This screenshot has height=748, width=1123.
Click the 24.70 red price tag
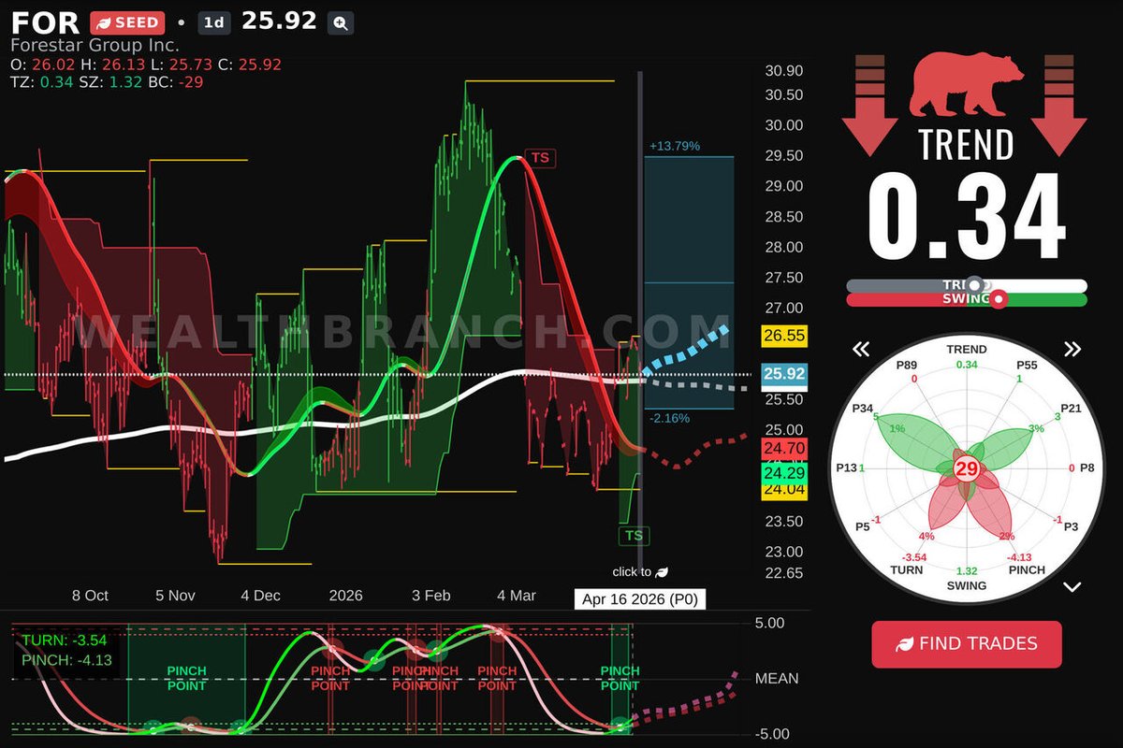[784, 449]
